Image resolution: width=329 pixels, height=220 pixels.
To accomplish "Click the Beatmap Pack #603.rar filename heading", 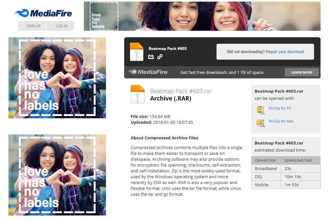I will tap(181, 91).
